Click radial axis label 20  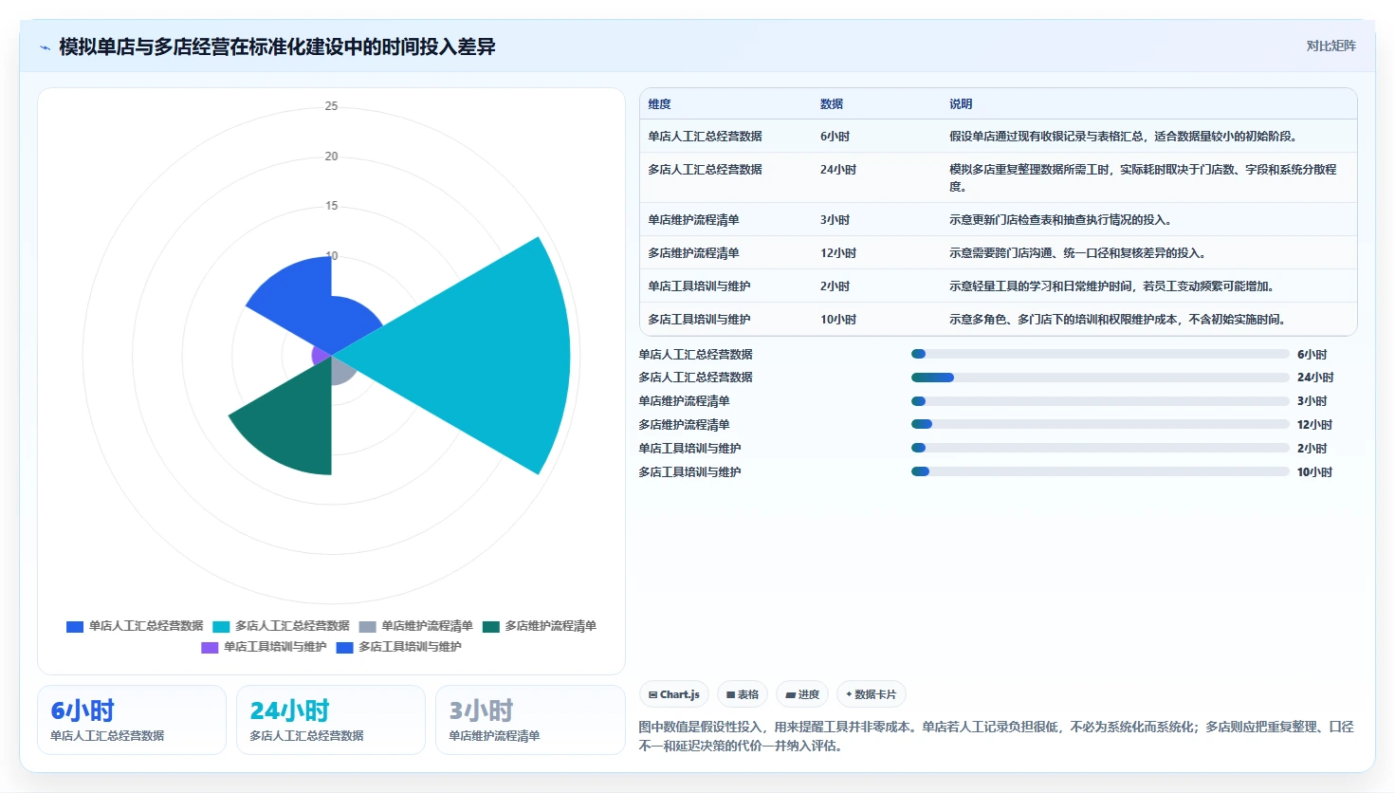(331, 157)
